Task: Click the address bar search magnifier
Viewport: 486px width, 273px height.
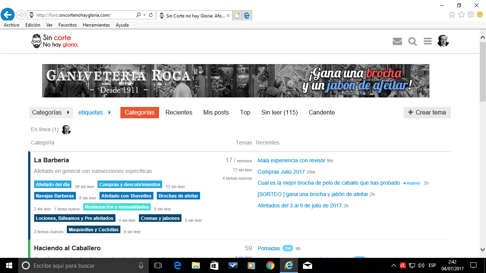Action: [139, 15]
